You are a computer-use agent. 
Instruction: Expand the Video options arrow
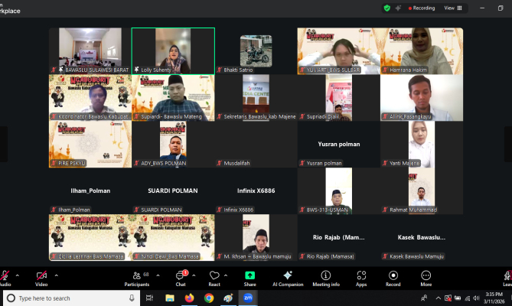click(57, 272)
